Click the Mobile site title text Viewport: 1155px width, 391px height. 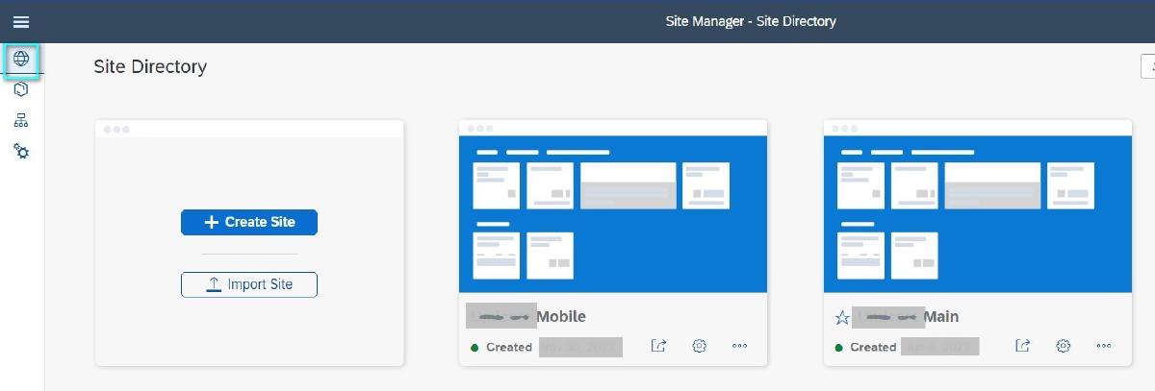click(x=560, y=317)
